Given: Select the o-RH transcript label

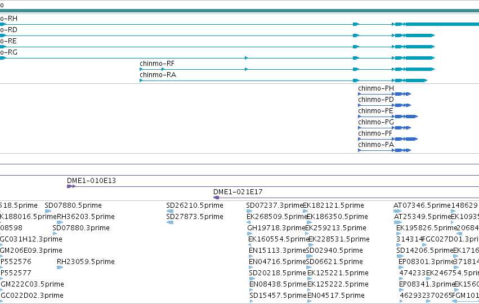Looking at the screenshot, I should click(8, 19).
